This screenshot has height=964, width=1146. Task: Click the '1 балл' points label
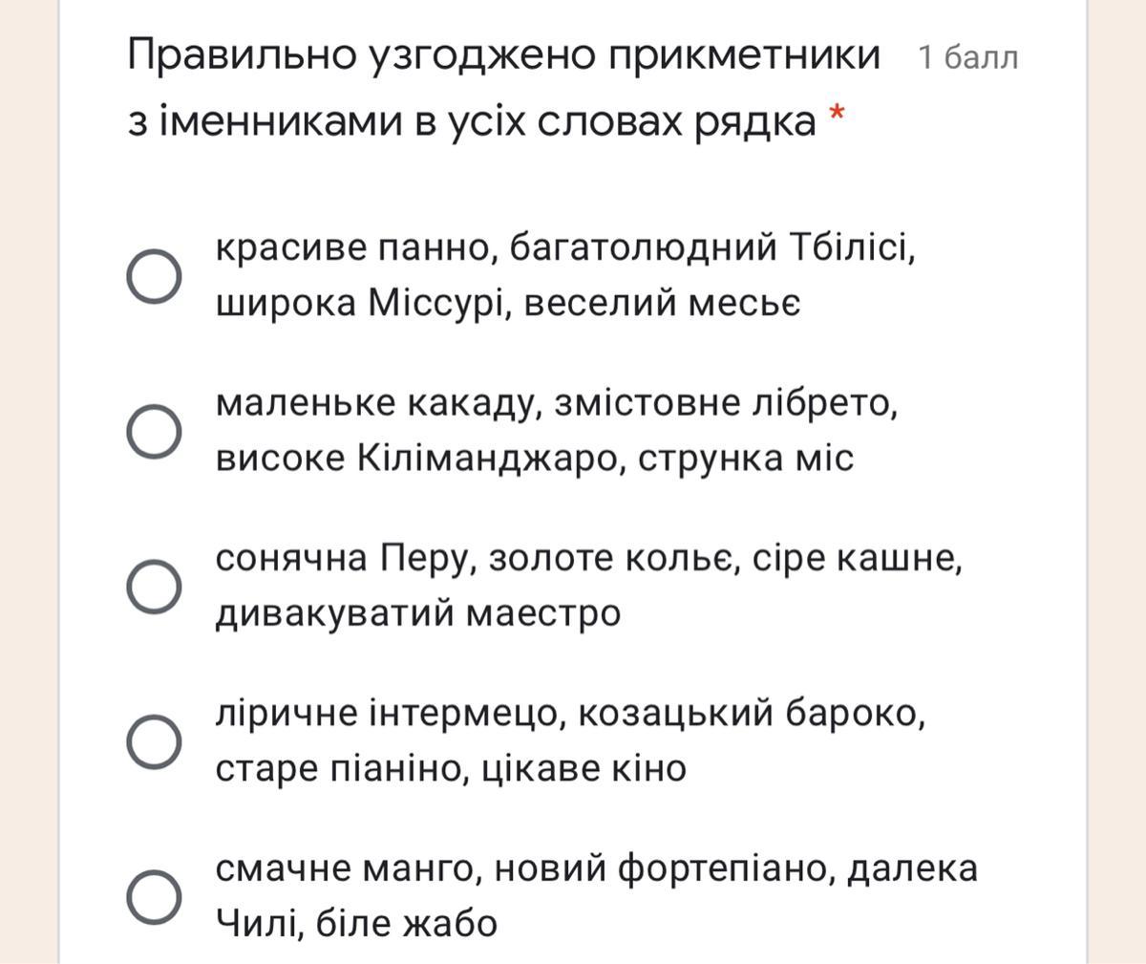coord(968,58)
